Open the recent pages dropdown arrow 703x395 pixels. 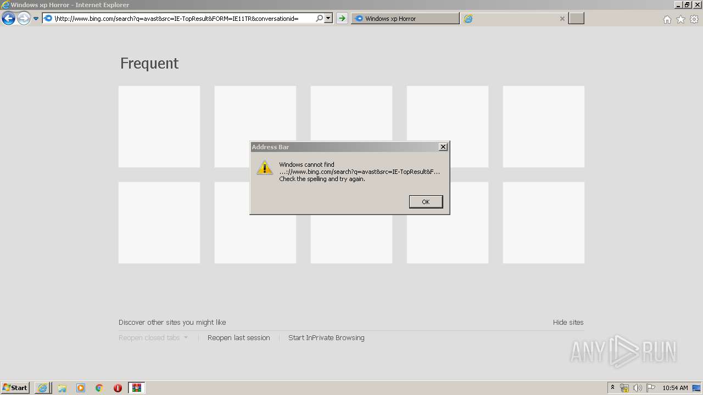pos(36,19)
